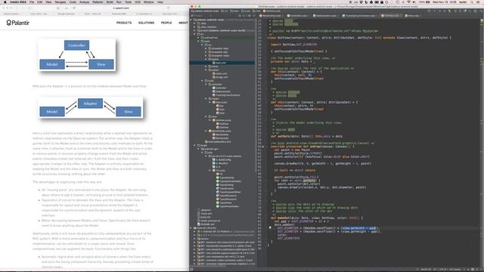The height and width of the screenshot is (272, 484).
Task: Open the VCS menu
Action: click(x=138, y=2)
